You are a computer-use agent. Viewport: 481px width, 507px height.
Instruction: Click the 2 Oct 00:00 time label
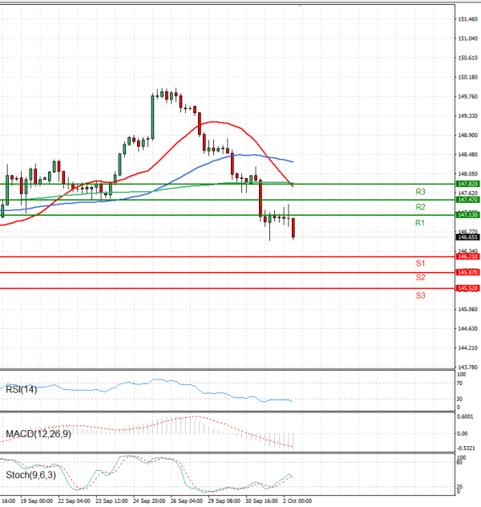pos(297,501)
